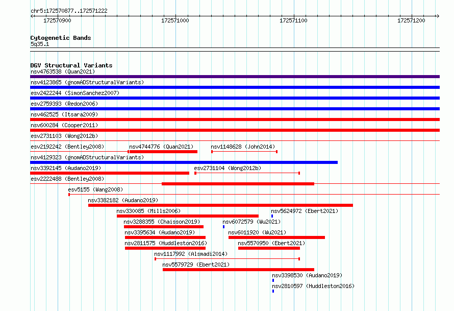This screenshot has height=311, width=454.
Task: Open the nsv3288355 (Chaisson2019) variant label
Action: [162, 222]
